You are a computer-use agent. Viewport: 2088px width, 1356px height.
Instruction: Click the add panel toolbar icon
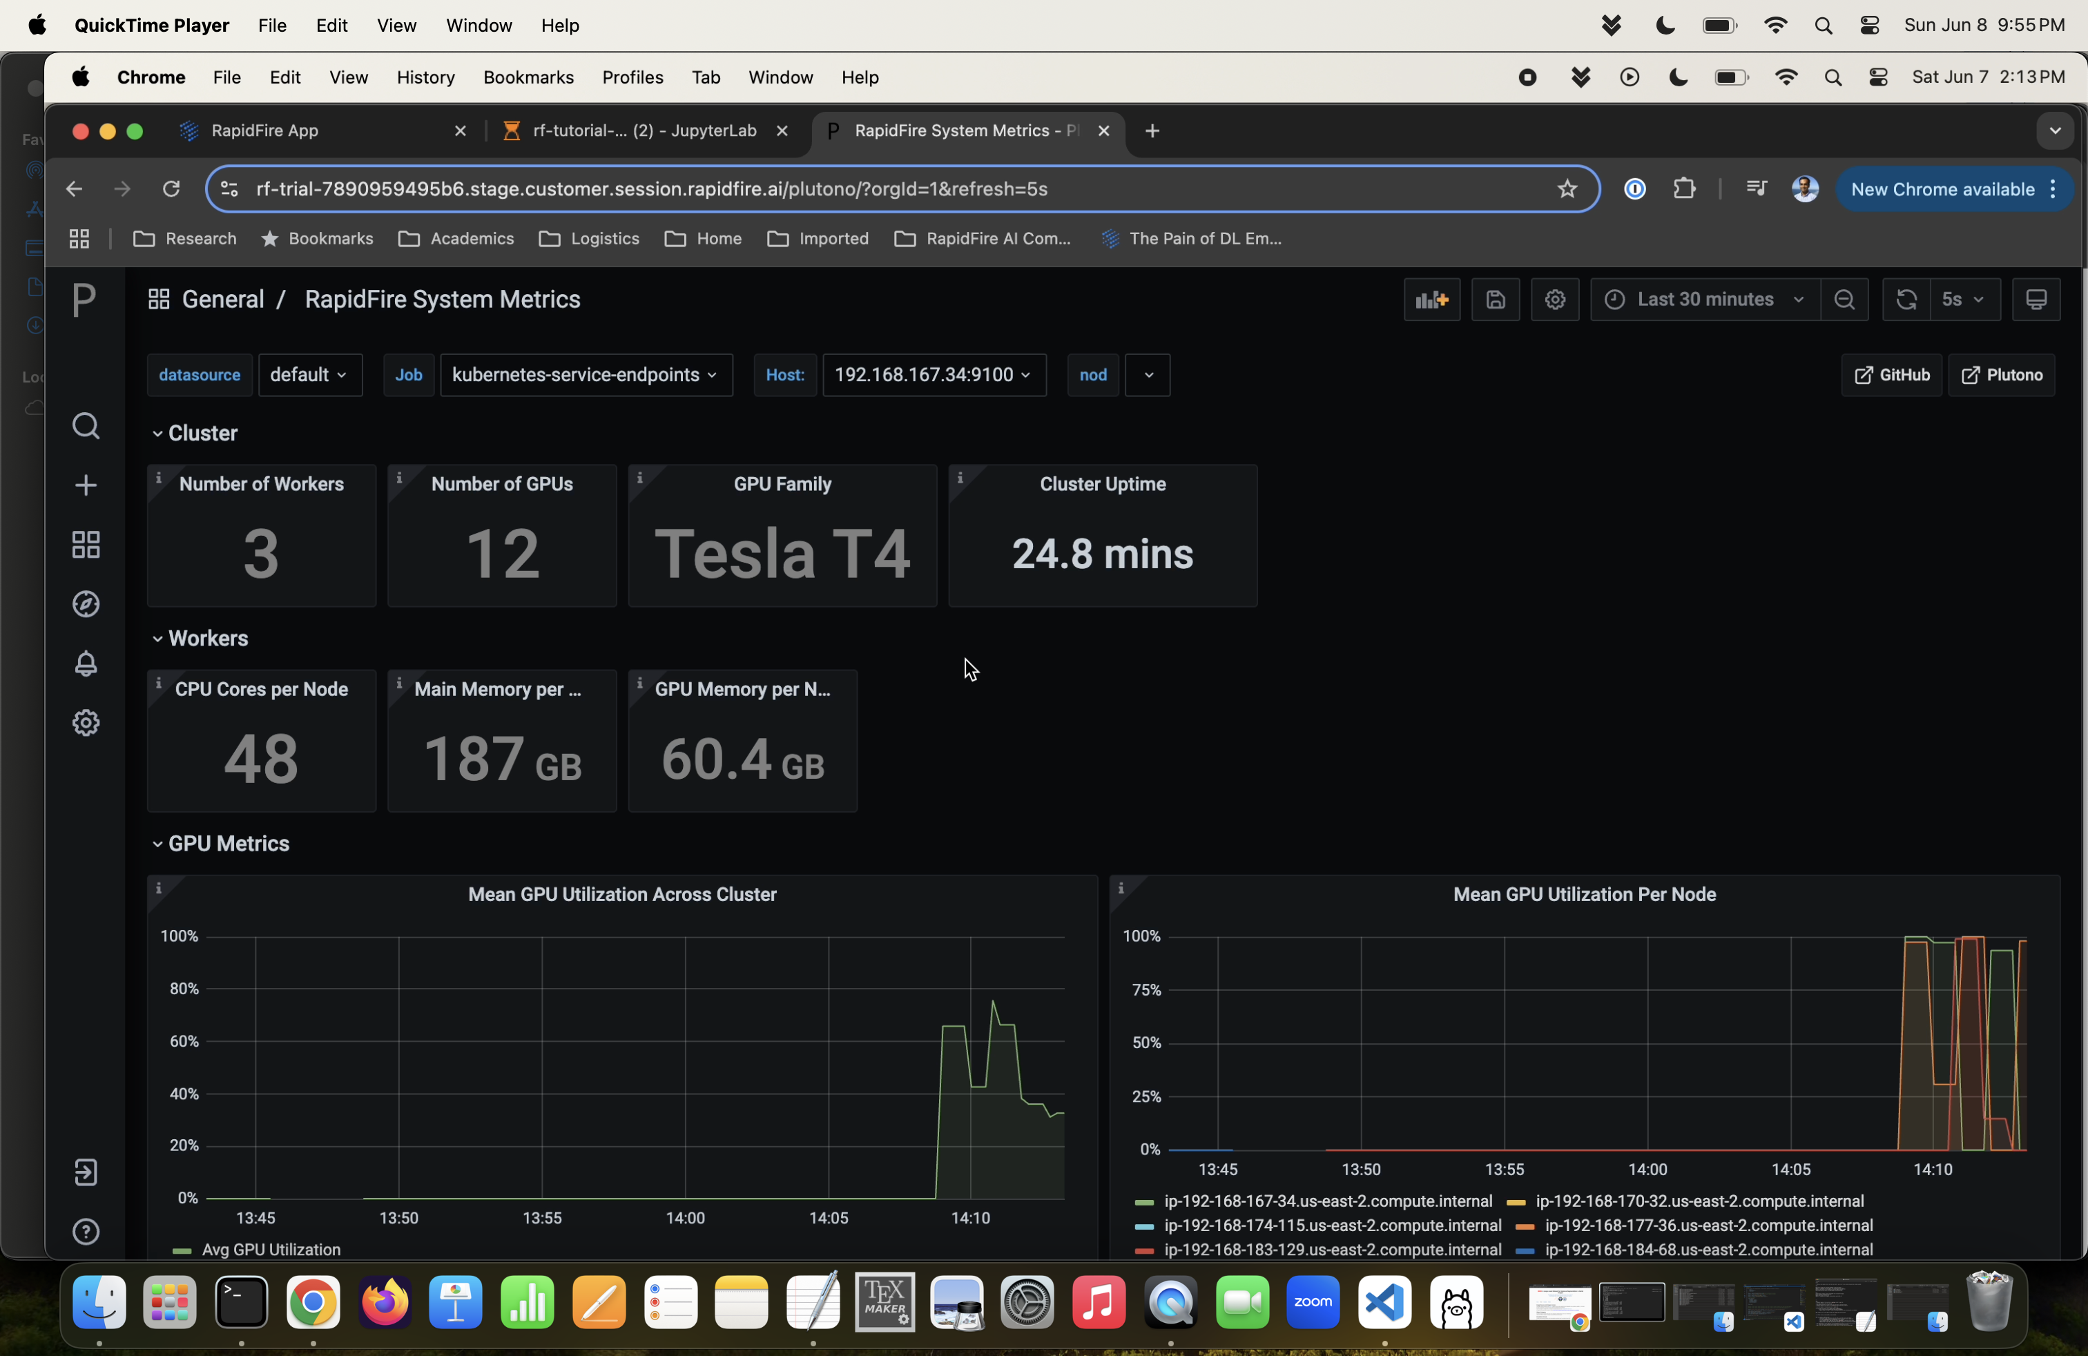tap(1432, 300)
